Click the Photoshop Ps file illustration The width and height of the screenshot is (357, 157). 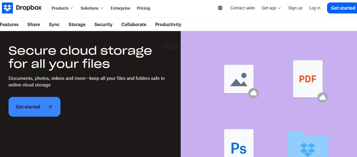(239, 143)
